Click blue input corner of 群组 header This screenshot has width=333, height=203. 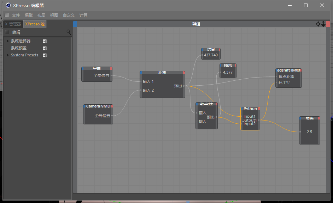click(75, 24)
